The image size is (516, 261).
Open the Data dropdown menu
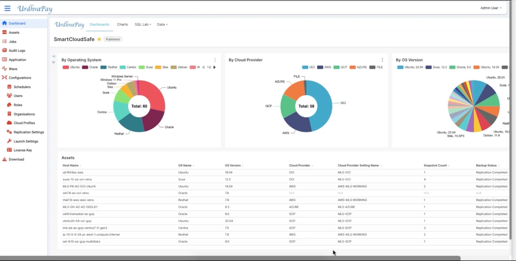tap(162, 25)
